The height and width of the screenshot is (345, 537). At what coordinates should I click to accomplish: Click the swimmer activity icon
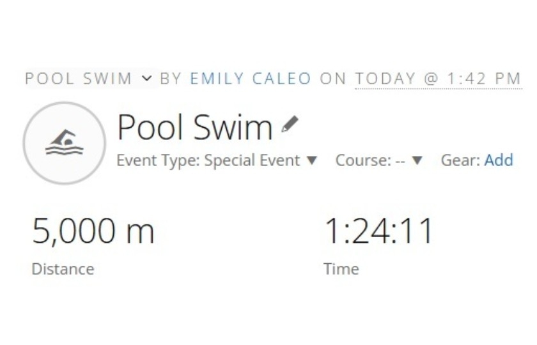coord(64,143)
